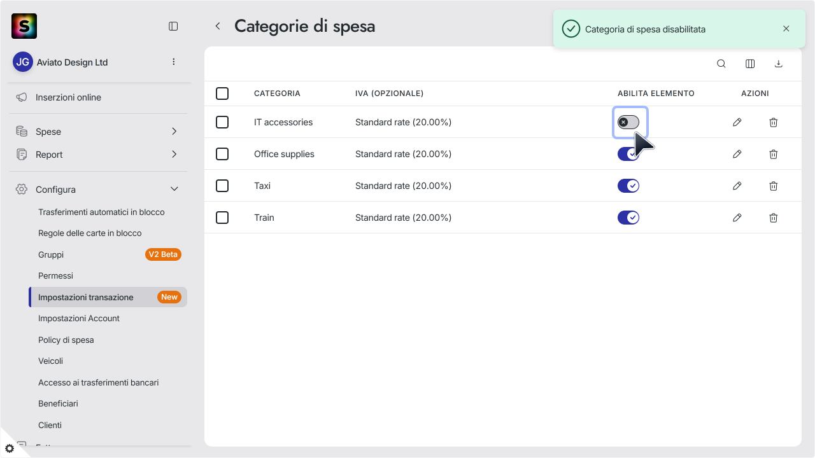Screen dimensions: 815x458
Task: Collapse the Configura section chevron
Action: [174, 190]
